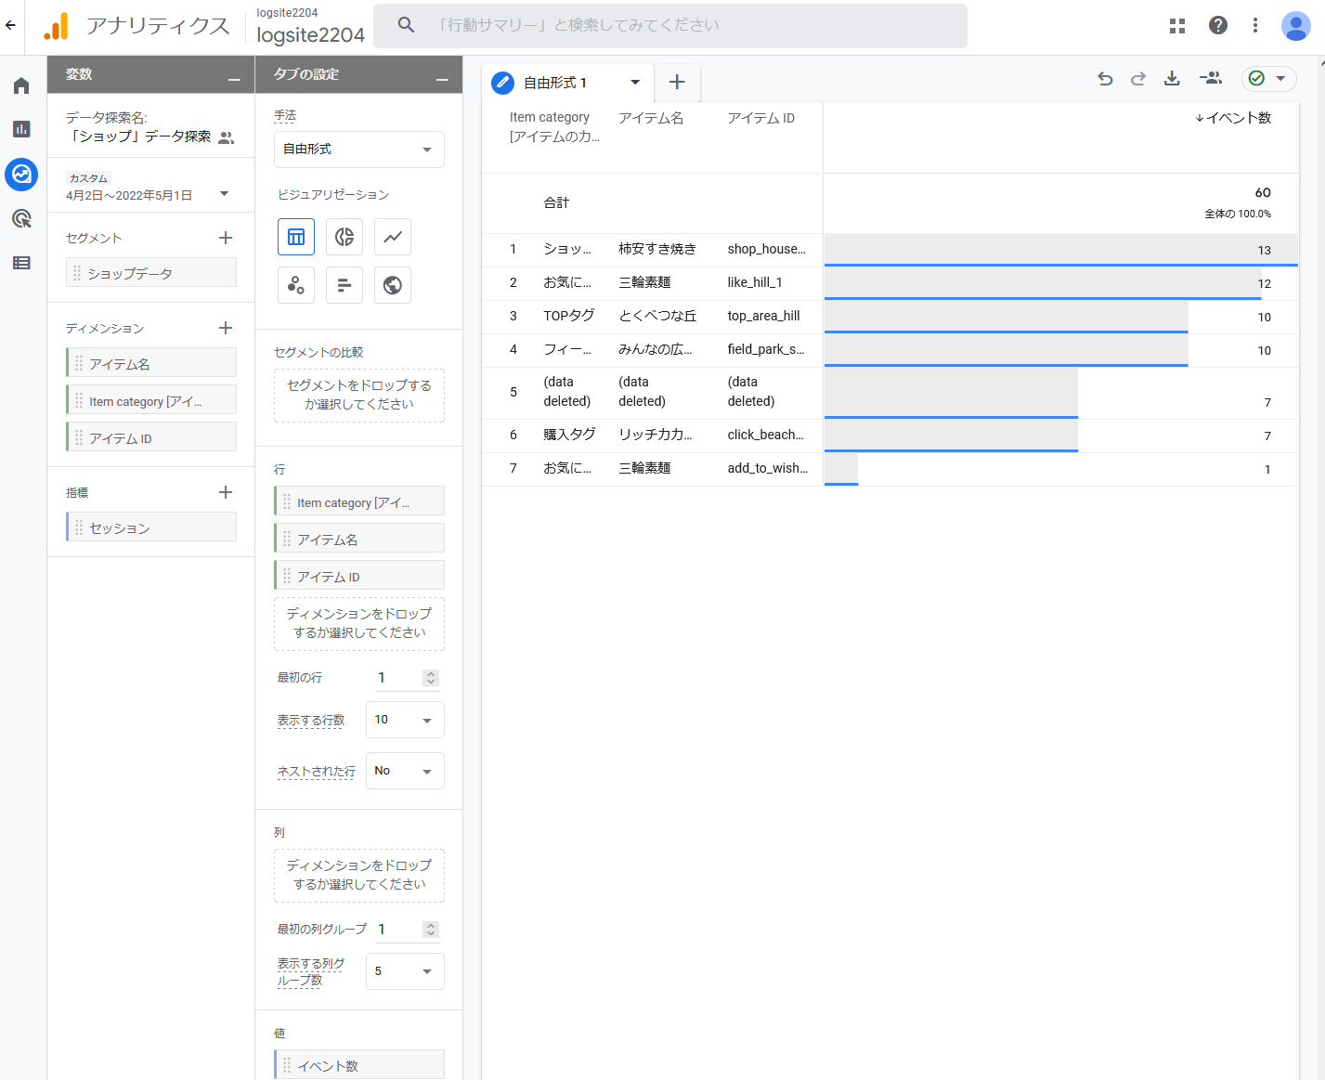Open the 自由形式 1 tab dropdown arrow

coord(635,83)
